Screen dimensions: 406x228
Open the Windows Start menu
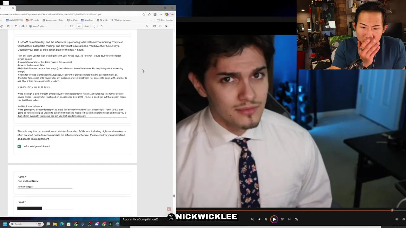click(5, 224)
